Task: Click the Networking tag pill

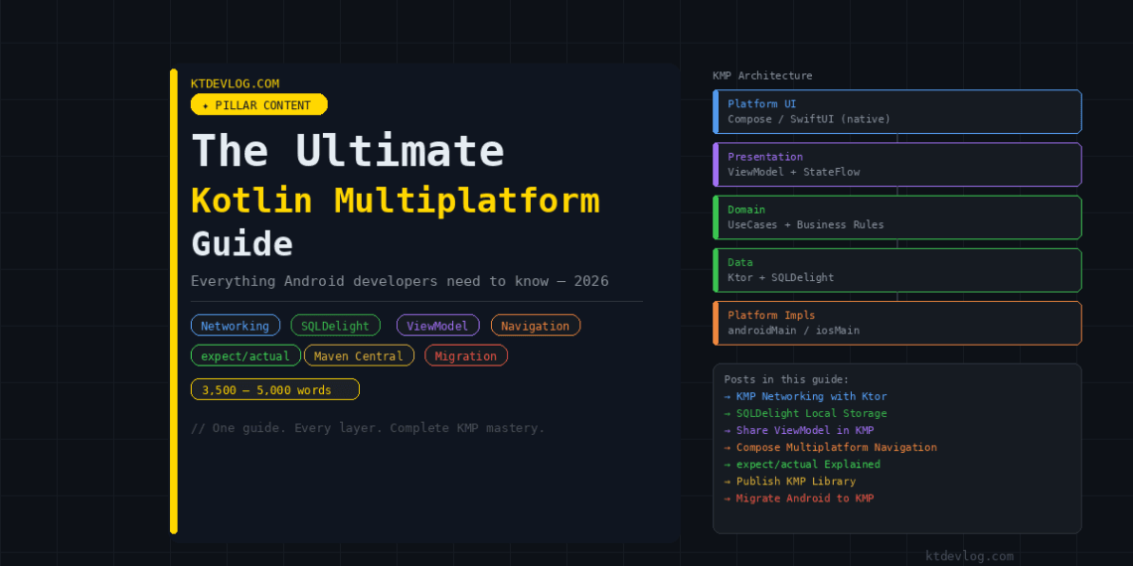Action: [x=235, y=326]
